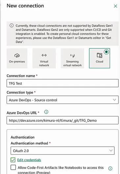Click the Virtual network arrows icon
120x174 pixels.
click(44, 55)
